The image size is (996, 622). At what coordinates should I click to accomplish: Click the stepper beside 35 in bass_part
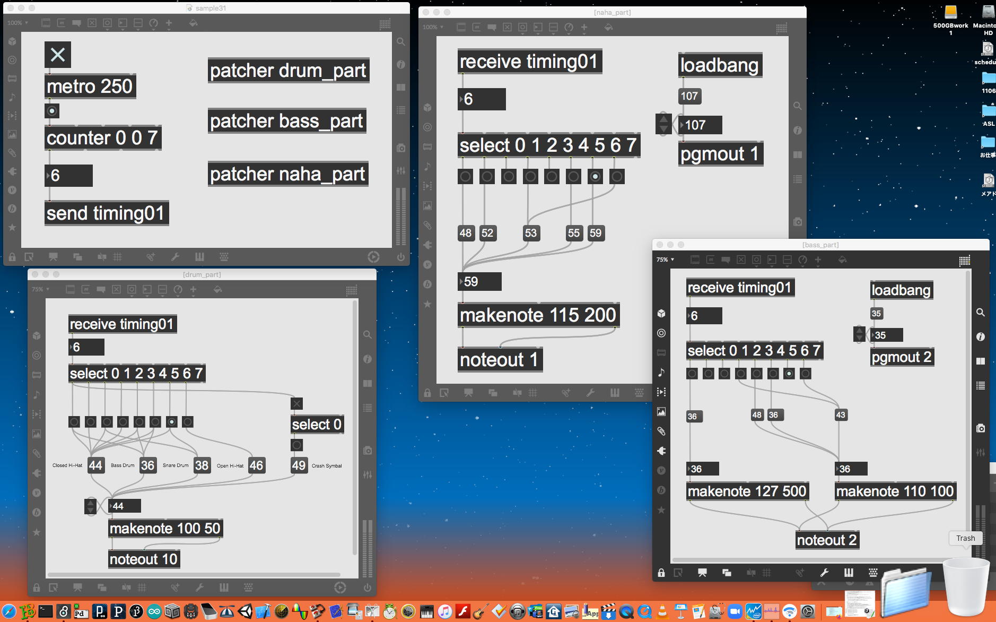pos(859,334)
